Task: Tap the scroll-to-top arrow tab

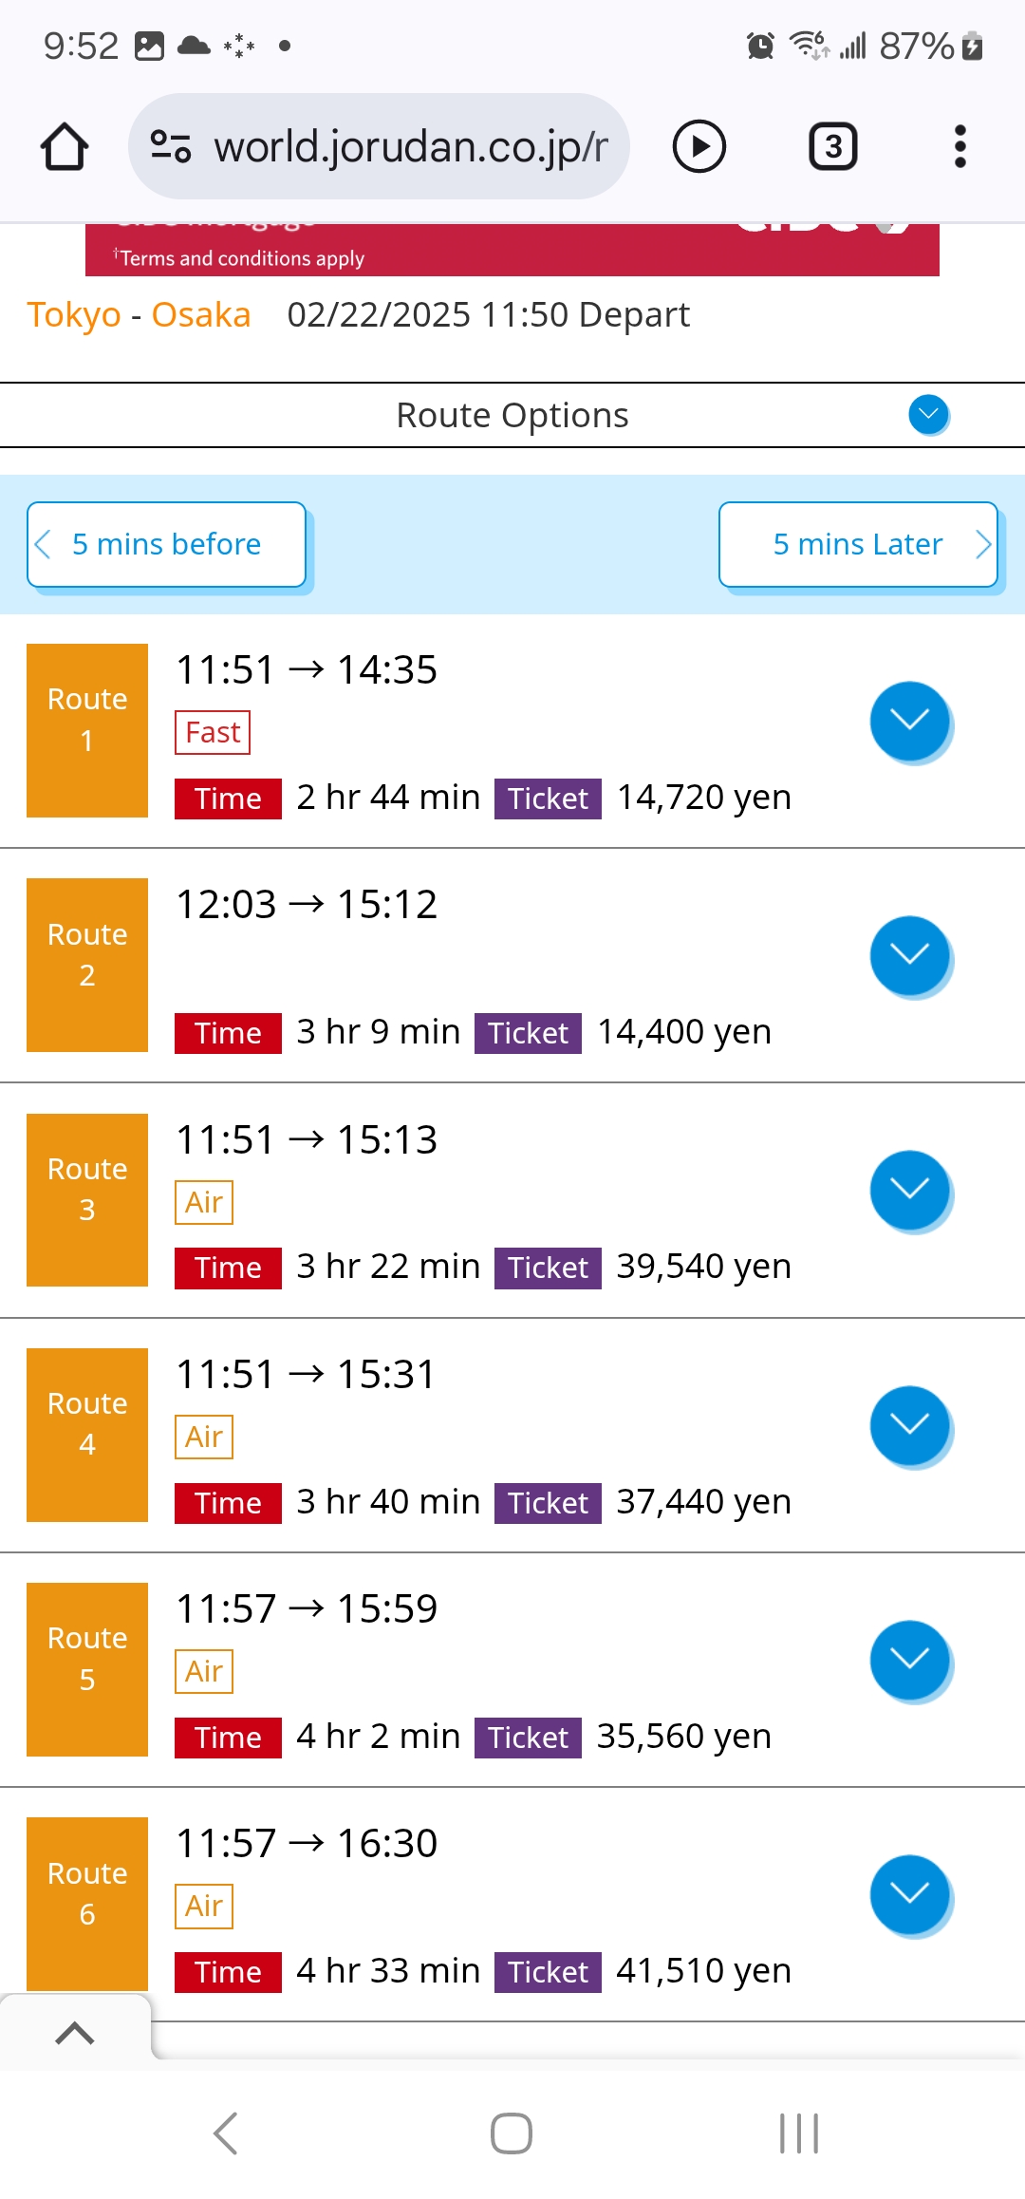Action: 75,2033
